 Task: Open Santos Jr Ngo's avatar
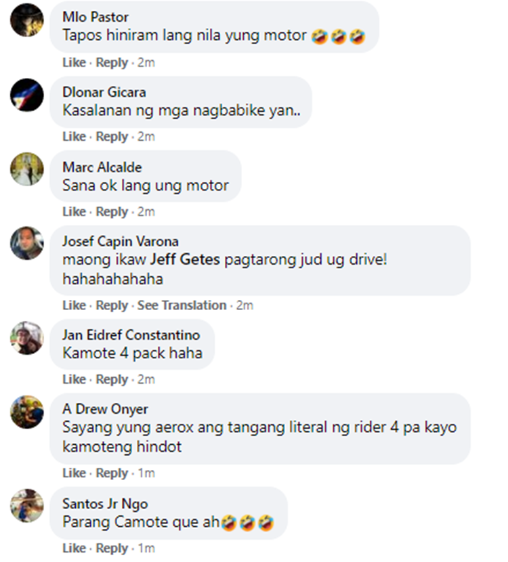point(27,506)
